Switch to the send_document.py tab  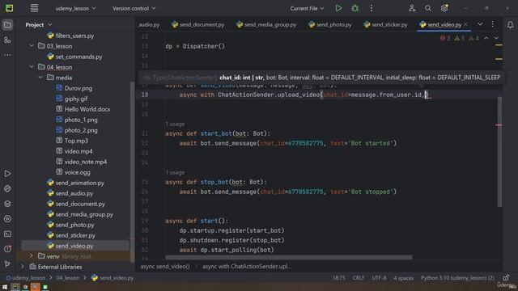197,25
